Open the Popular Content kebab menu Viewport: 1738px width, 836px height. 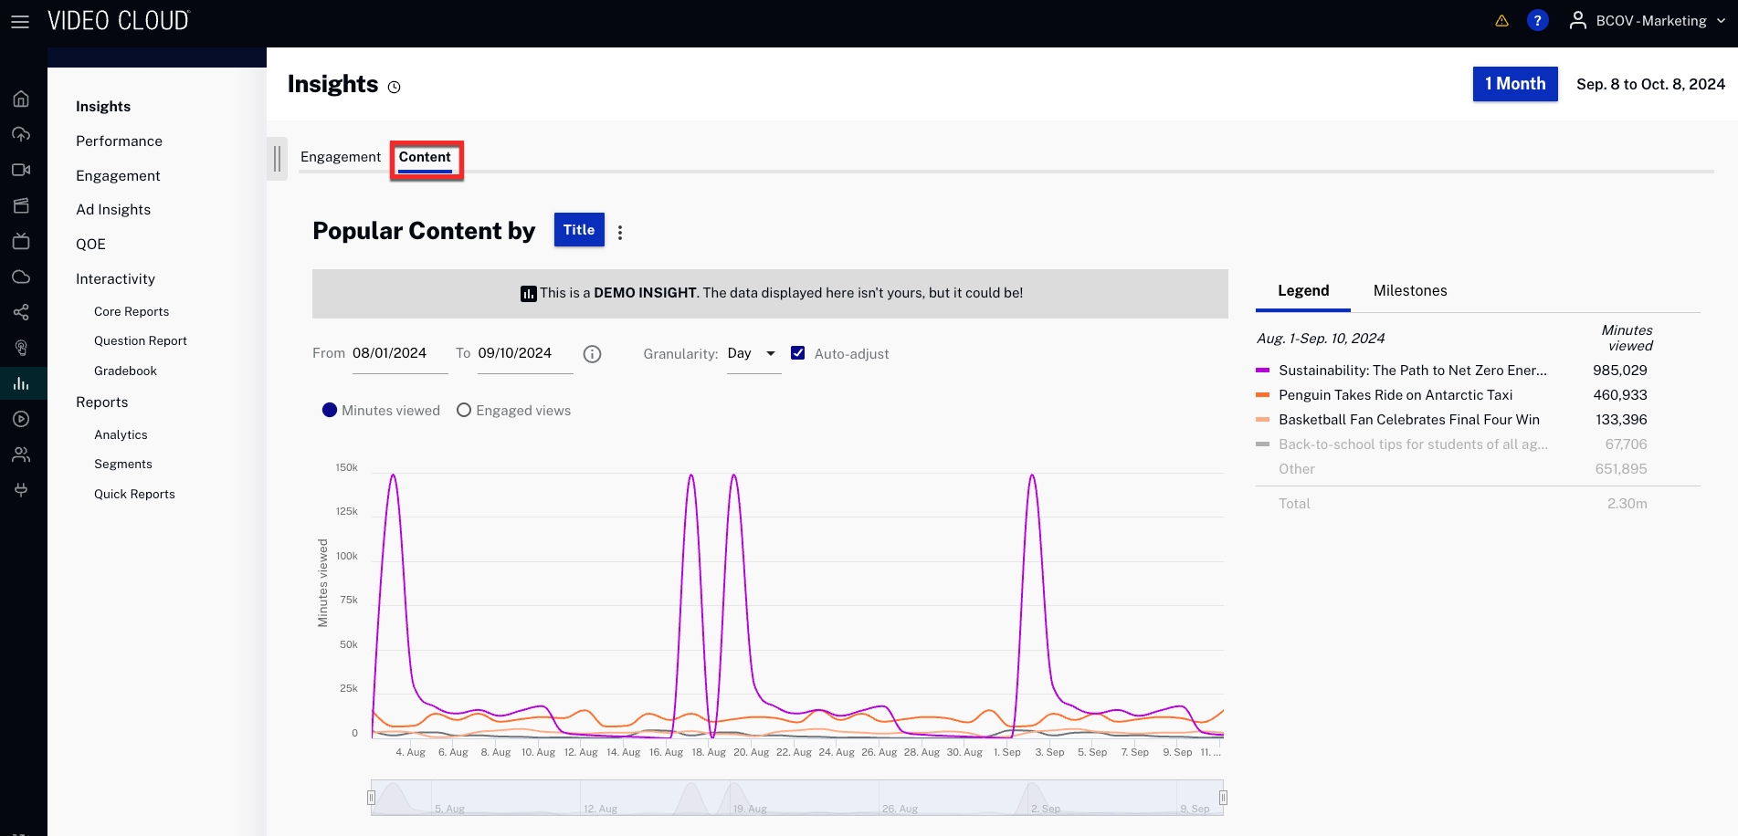[x=620, y=231]
